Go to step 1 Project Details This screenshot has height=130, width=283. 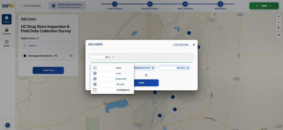tap(115, 6)
